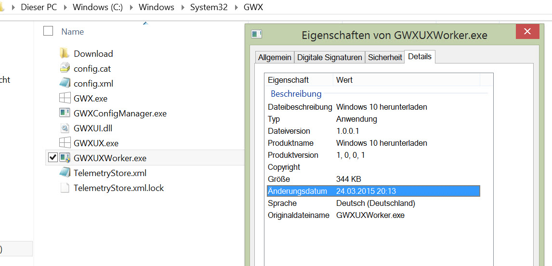Screen dimensions: 552x266
Task: Switch to the Sicherheit tab
Action: coord(385,58)
